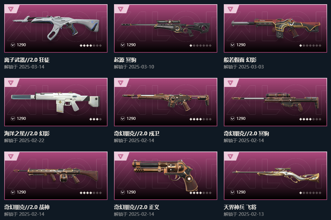The height and width of the screenshot is (220, 331).
Task: Click upgrade level dots on 海洋之星 幻影 card
Action: click(x=95, y=119)
